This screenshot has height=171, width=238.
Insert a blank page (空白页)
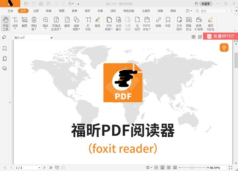(x=138, y=23)
